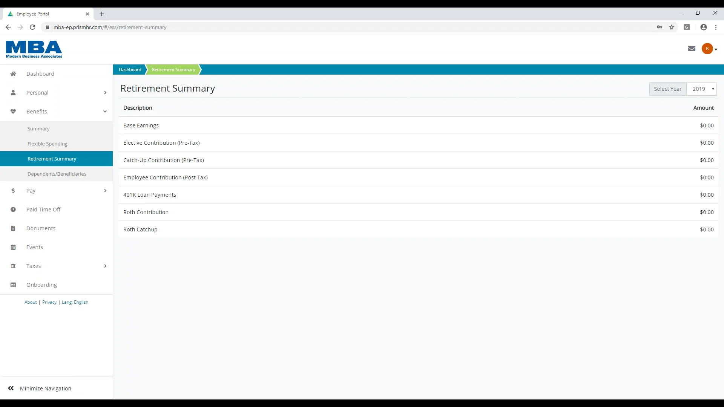724x407 pixels.
Task: Expand the Personal section chevron
Action: coord(105,92)
